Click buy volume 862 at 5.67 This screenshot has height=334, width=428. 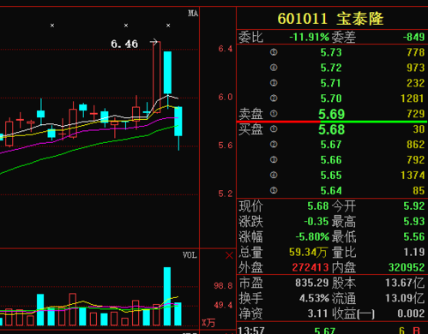(x=416, y=145)
